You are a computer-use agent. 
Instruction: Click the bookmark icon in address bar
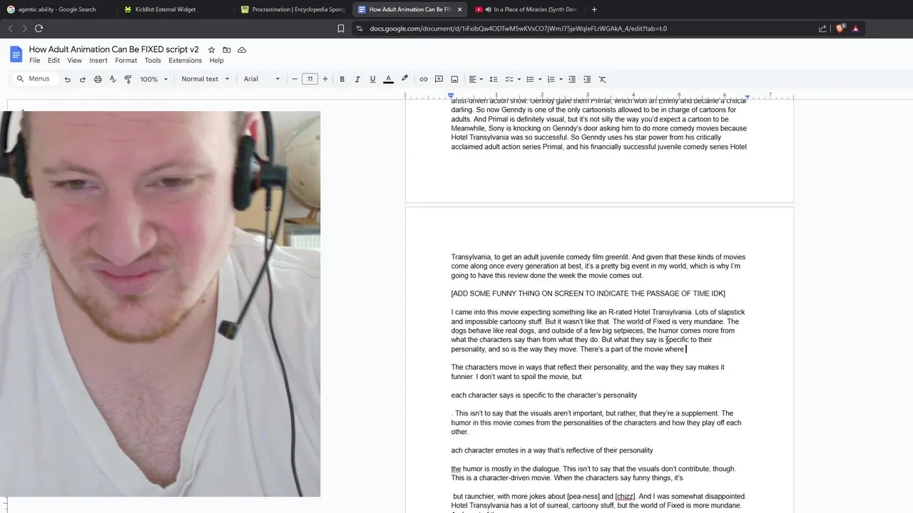click(x=341, y=28)
